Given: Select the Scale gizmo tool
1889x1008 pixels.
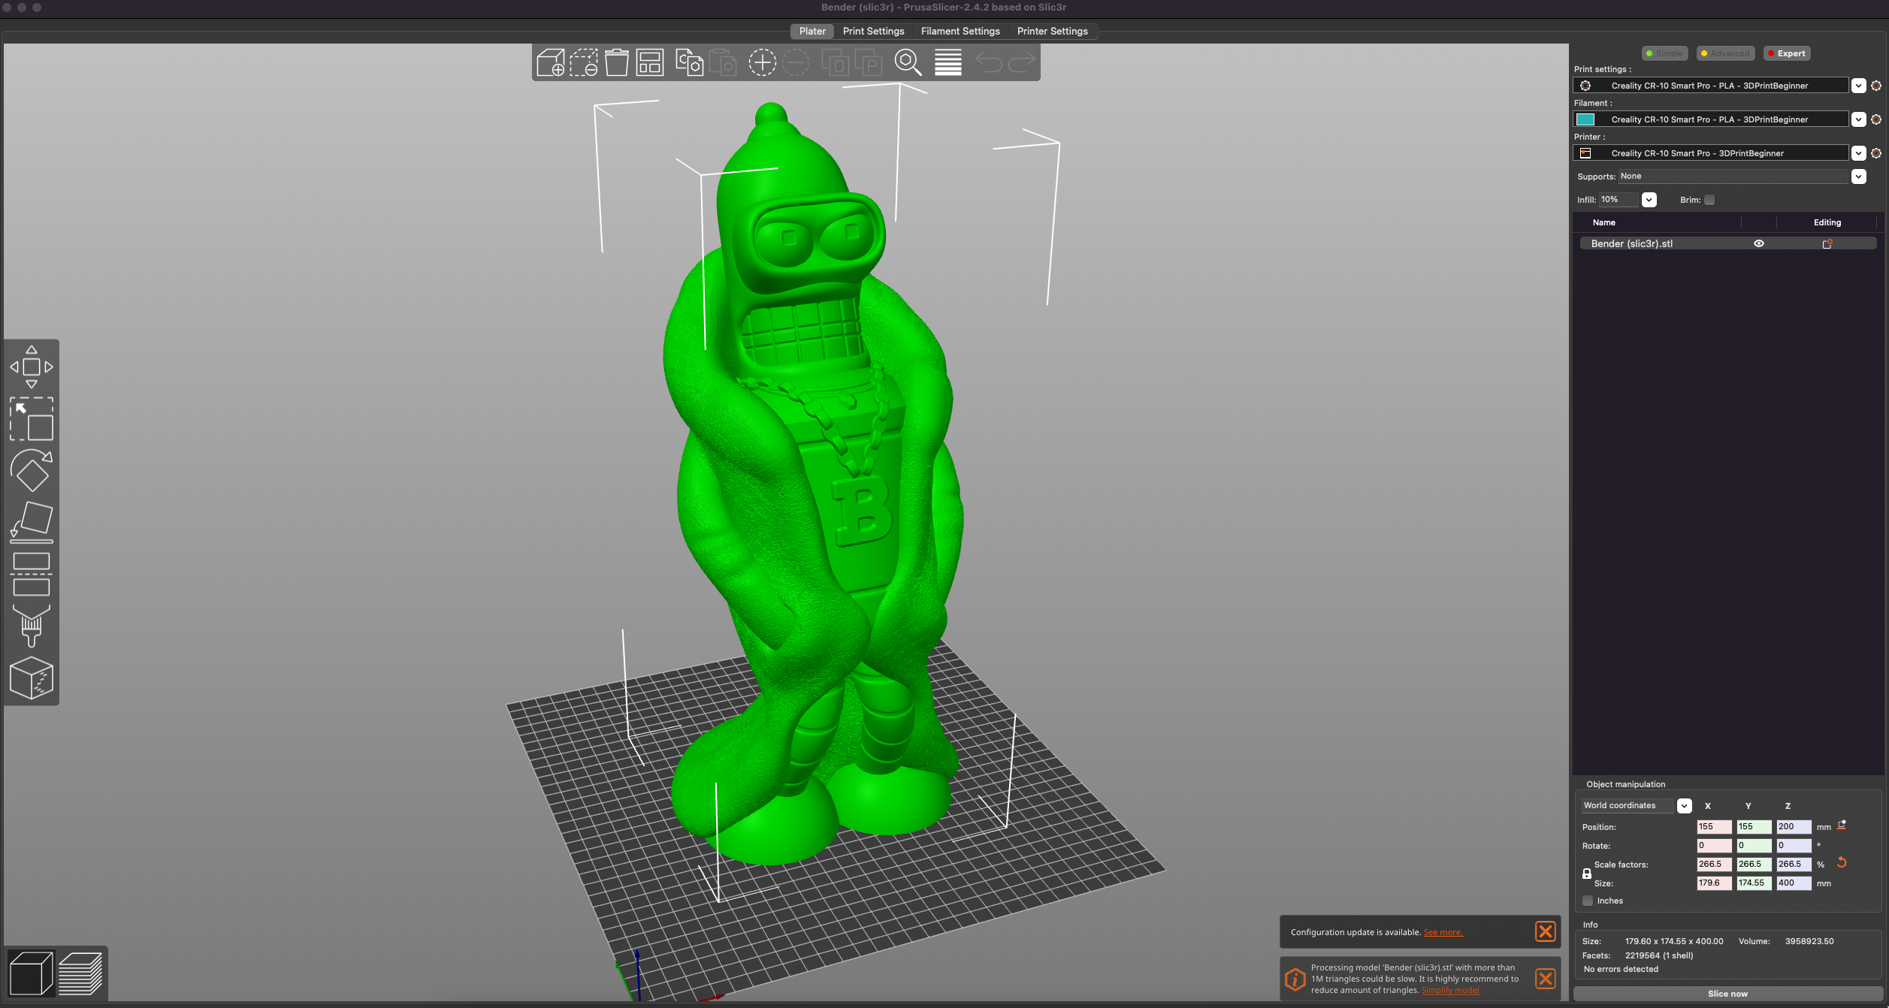Looking at the screenshot, I should 32,418.
